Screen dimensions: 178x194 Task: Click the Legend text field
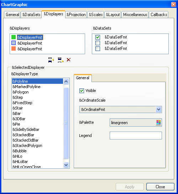[136, 136]
